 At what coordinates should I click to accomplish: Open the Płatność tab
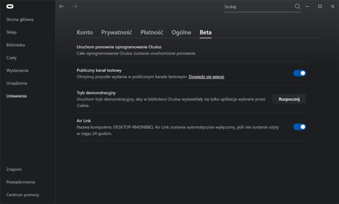[x=152, y=32]
